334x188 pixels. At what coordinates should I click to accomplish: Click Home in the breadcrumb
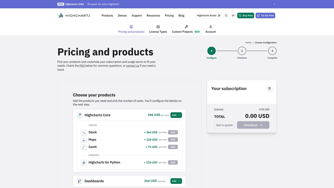click(x=248, y=43)
